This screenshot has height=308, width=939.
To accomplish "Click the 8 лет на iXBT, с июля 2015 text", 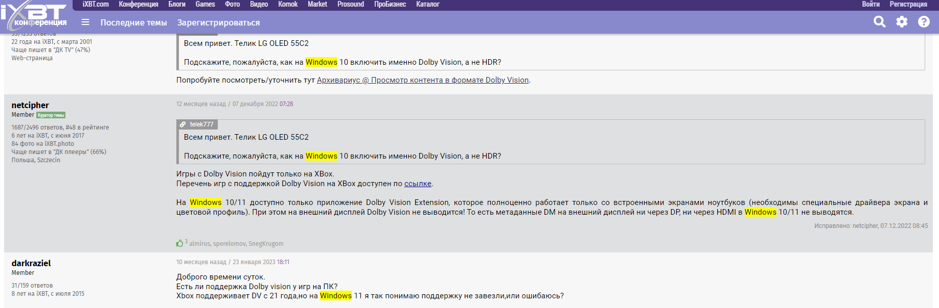I will pyautogui.click(x=48, y=294).
